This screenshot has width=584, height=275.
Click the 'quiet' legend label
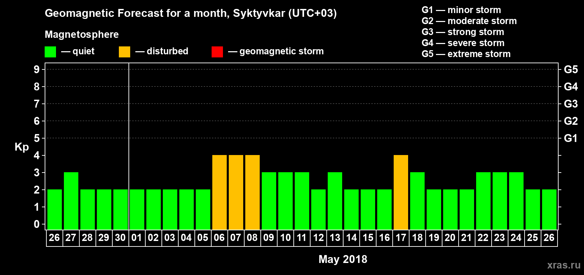pyautogui.click(x=83, y=51)
